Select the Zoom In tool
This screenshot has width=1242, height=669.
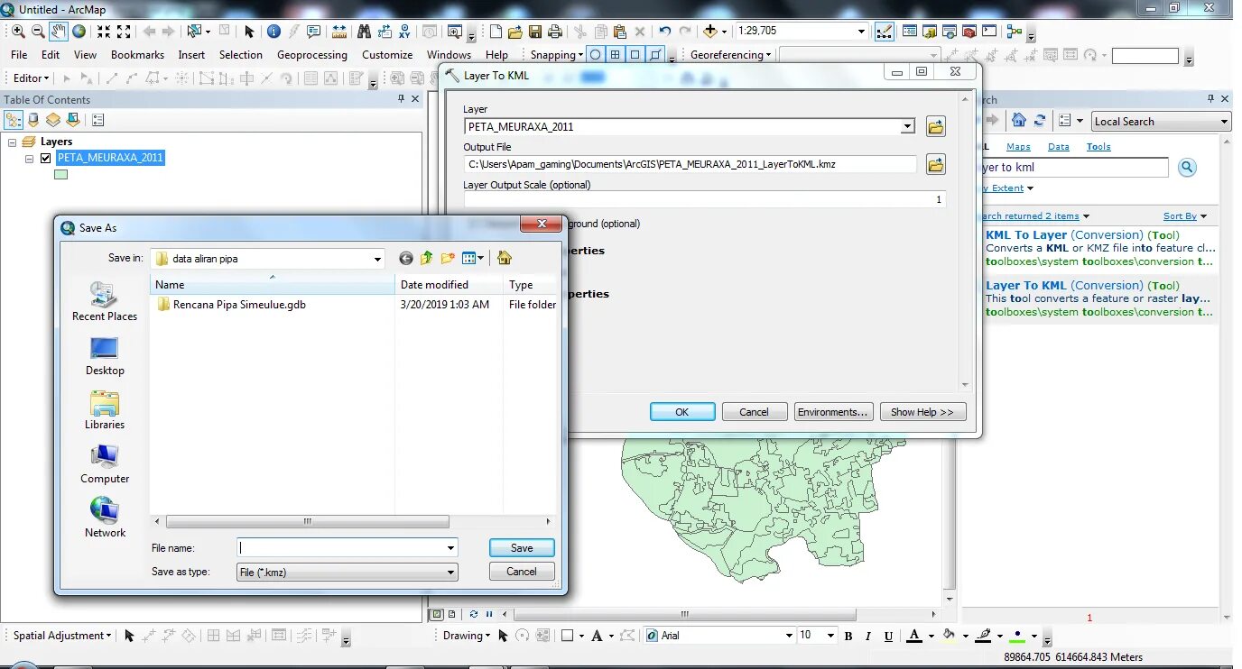pyautogui.click(x=18, y=32)
